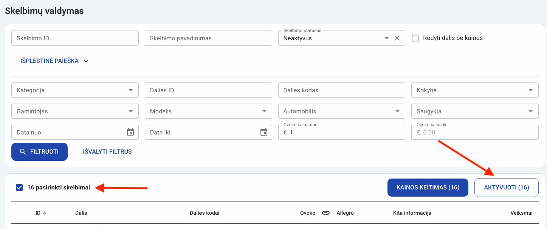
Task: Open calendar picker in Data iki field
Action: 264,132
